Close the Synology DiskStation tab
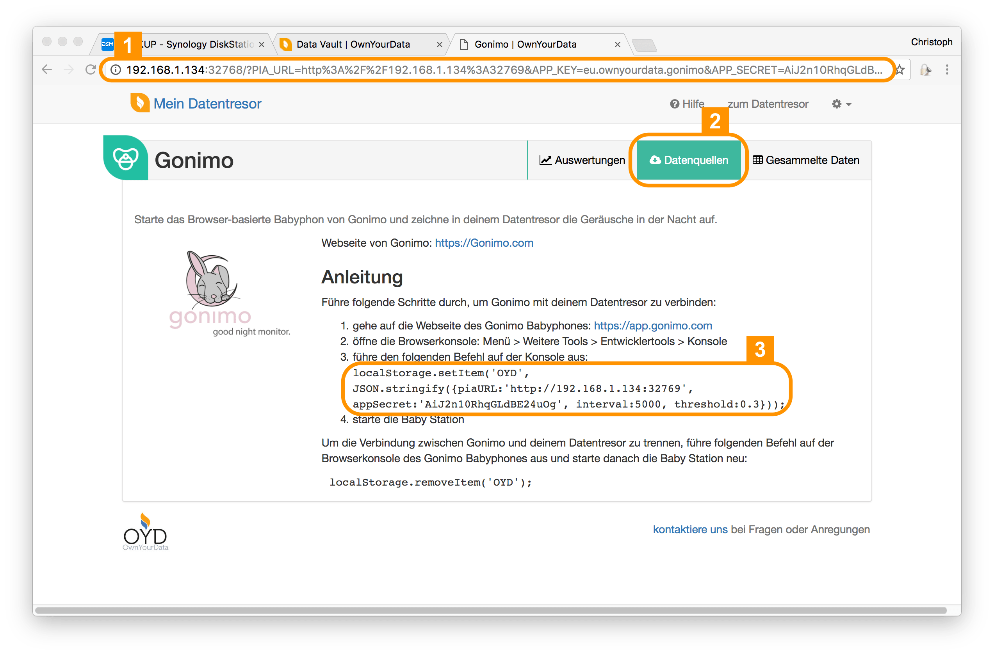Screen dimensions: 994x655 click(x=262, y=44)
